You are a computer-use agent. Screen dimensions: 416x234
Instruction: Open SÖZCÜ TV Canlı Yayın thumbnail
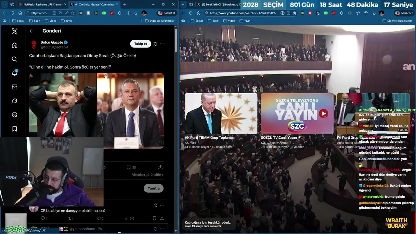[297, 113]
